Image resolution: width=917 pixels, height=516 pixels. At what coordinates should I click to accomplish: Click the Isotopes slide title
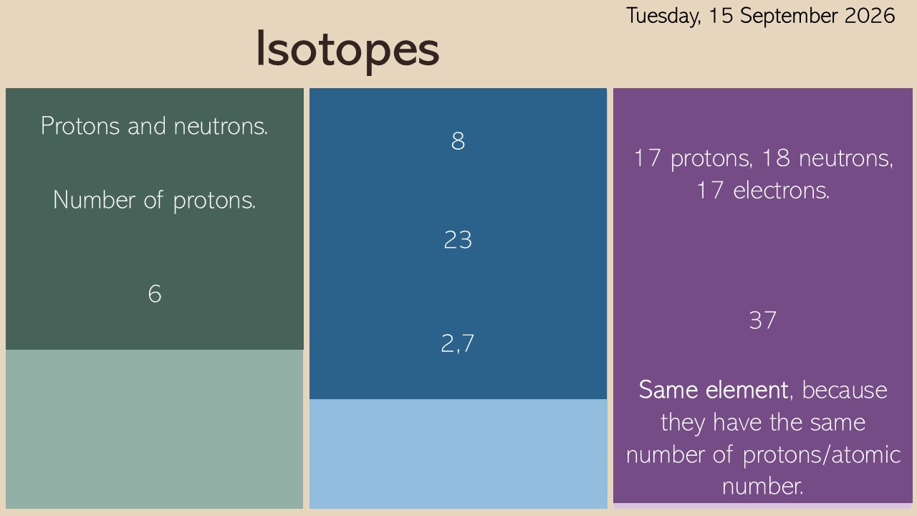[347, 49]
